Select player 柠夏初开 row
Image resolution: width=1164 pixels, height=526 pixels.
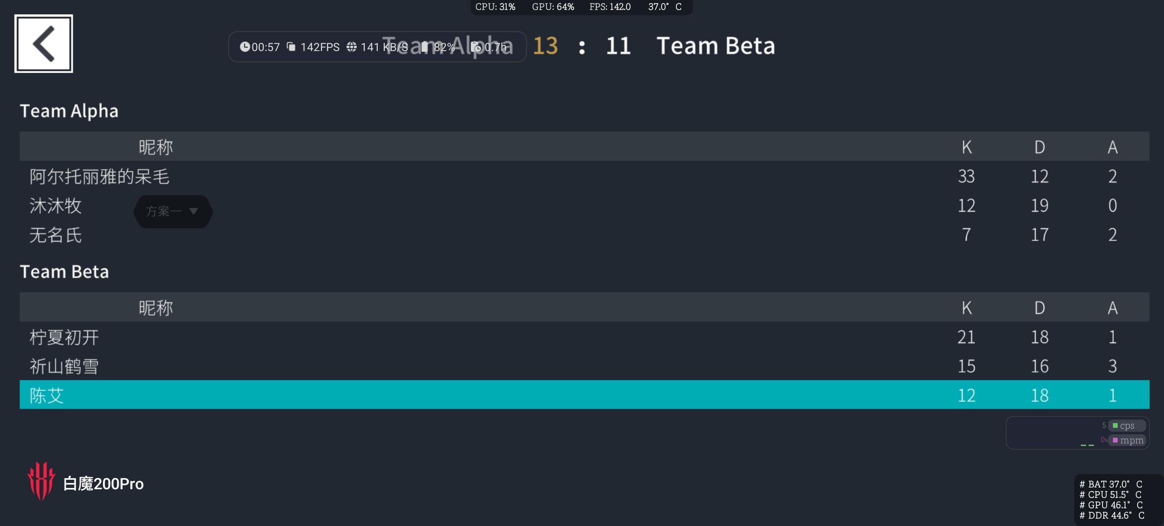pos(584,337)
